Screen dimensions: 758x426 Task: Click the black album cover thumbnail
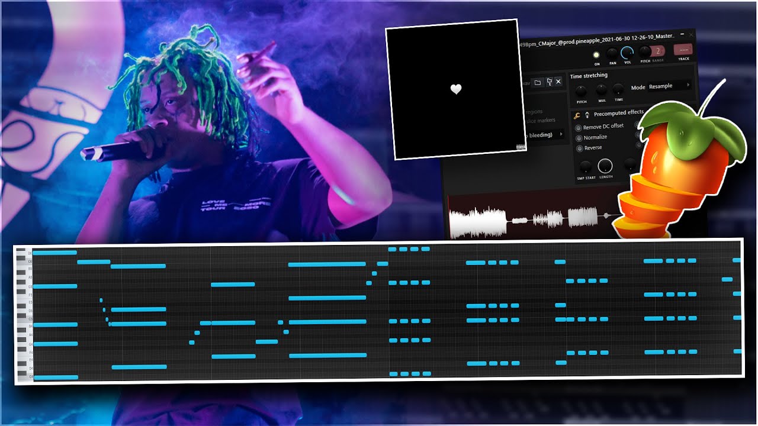455,89
